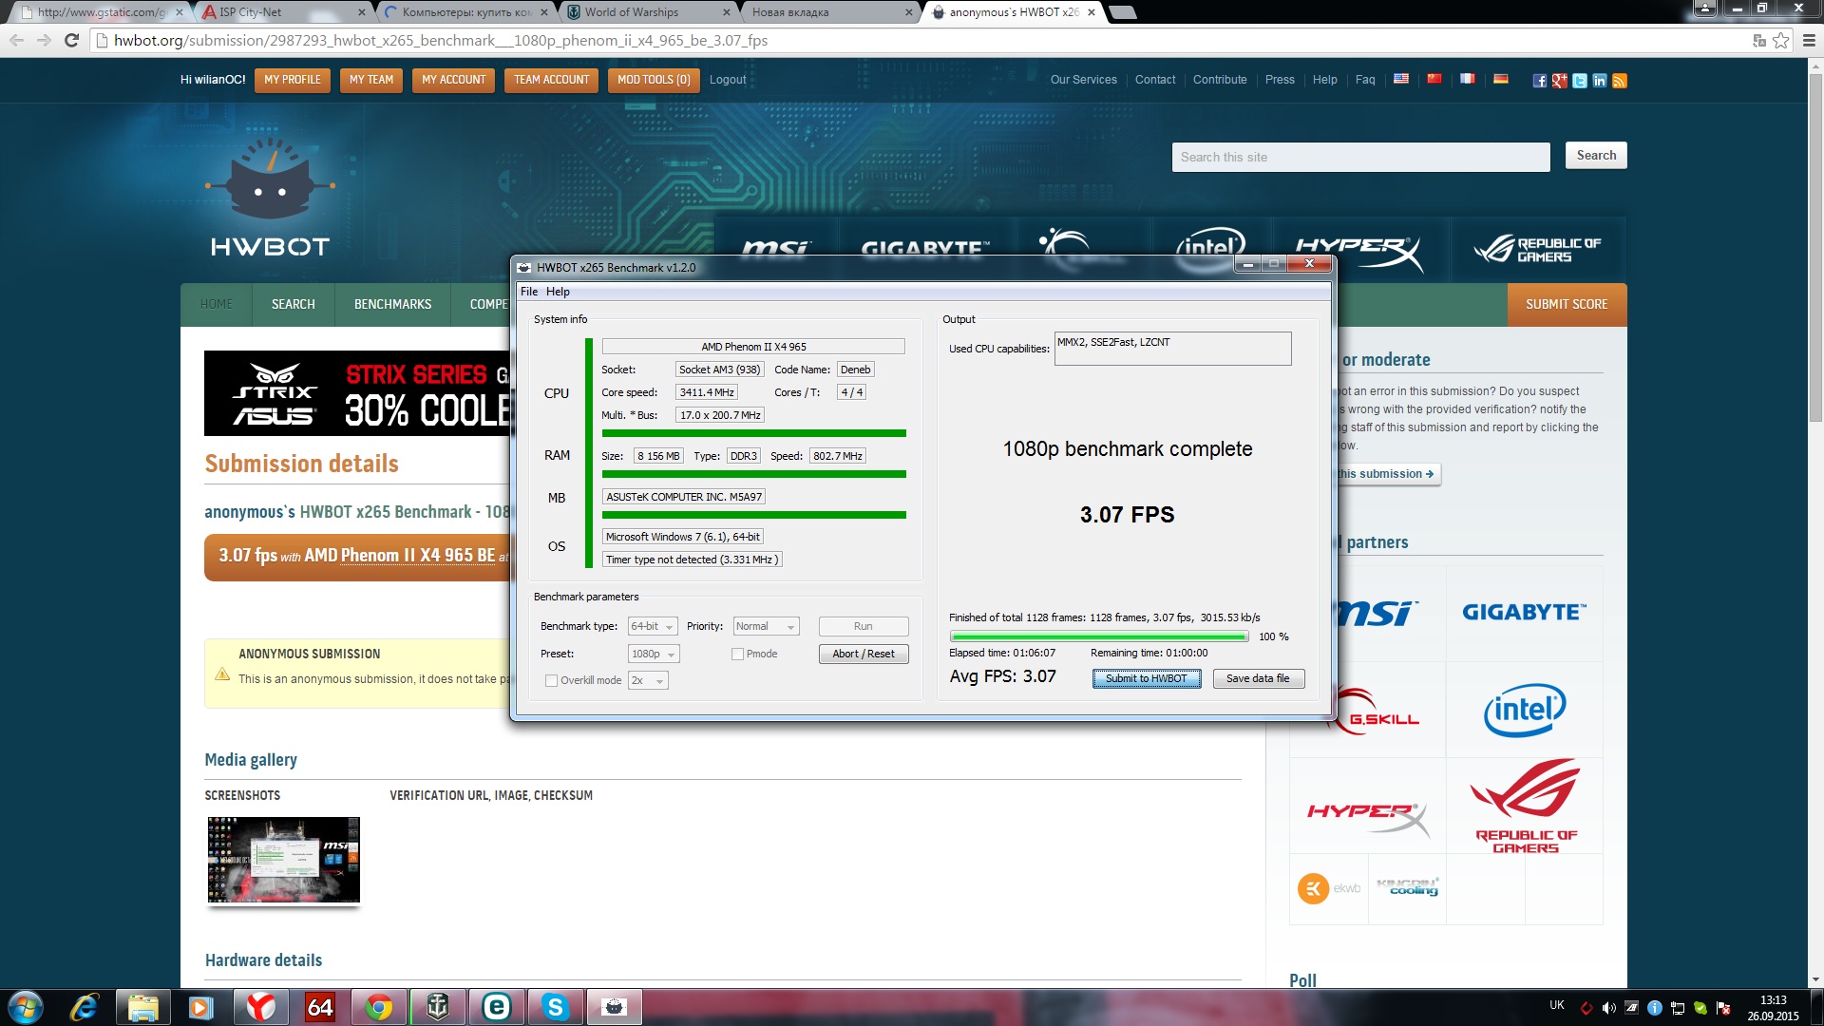Viewport: 1824px width, 1026px height.
Task: Click the MY TEAM button
Action: (370, 80)
